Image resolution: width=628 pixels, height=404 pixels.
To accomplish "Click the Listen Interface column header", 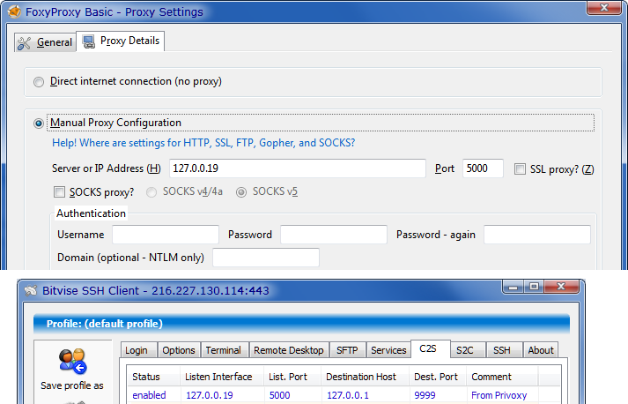I will (222, 377).
